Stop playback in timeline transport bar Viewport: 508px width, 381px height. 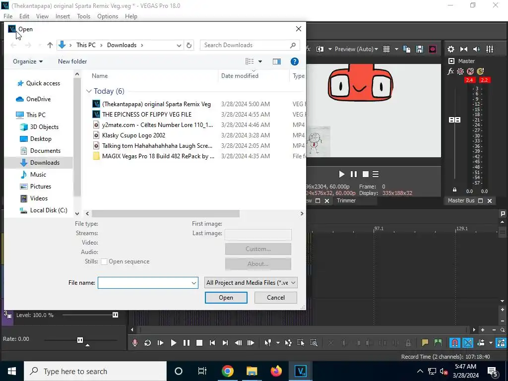(199, 343)
